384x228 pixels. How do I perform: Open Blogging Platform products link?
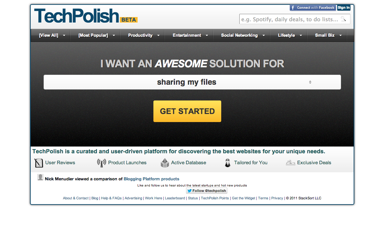(x=151, y=179)
